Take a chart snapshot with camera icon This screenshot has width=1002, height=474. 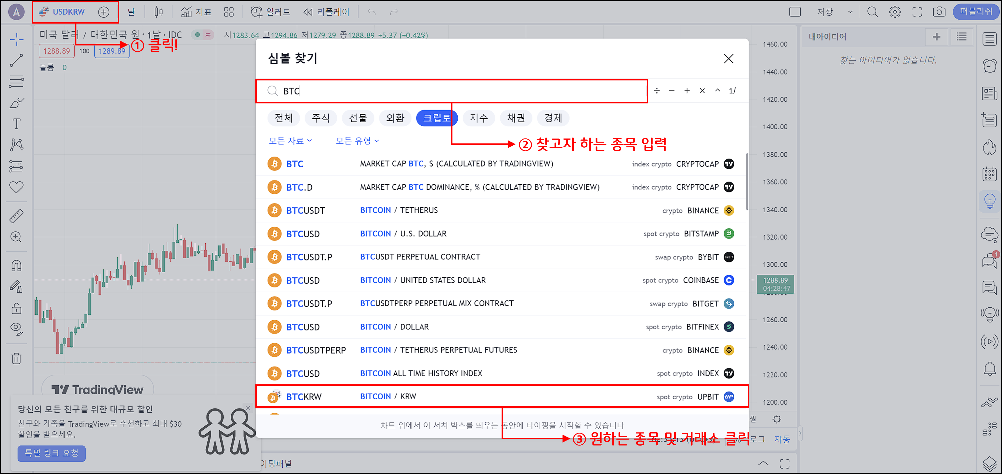tap(939, 12)
